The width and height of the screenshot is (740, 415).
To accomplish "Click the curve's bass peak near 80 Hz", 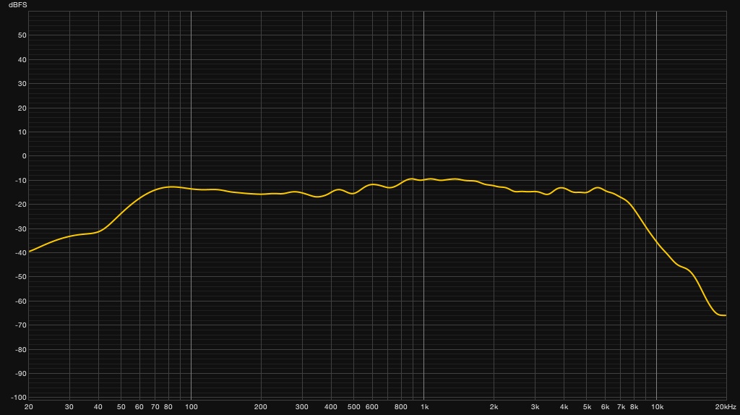I will tap(171, 187).
